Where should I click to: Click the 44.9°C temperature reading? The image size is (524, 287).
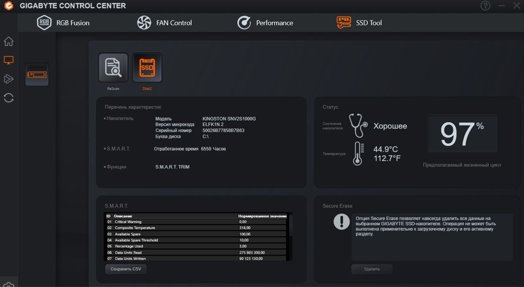click(x=385, y=149)
